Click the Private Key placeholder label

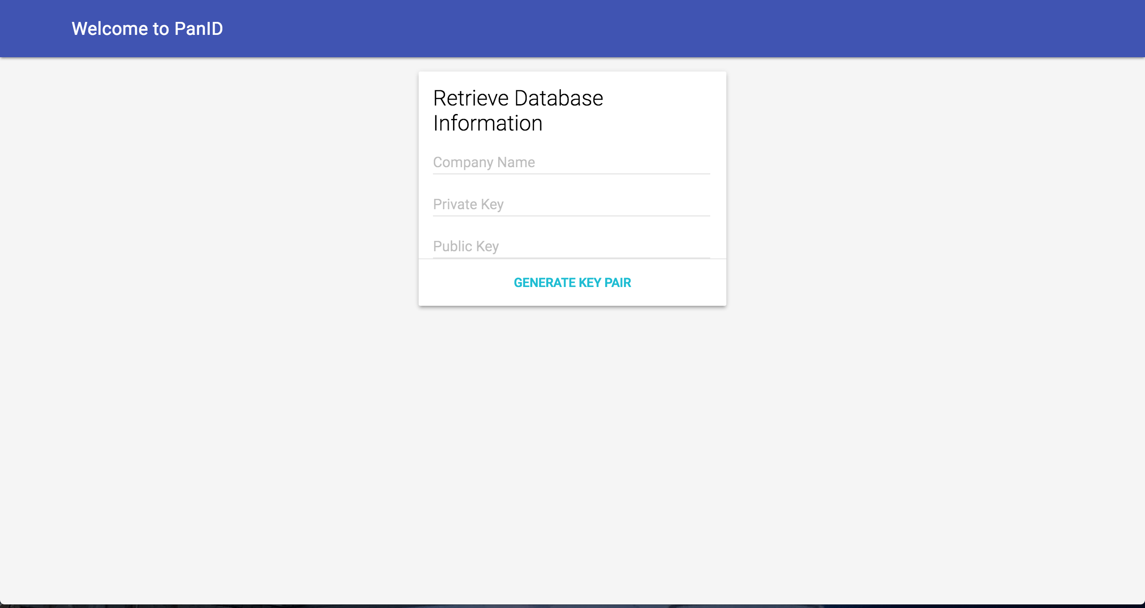pyautogui.click(x=468, y=204)
